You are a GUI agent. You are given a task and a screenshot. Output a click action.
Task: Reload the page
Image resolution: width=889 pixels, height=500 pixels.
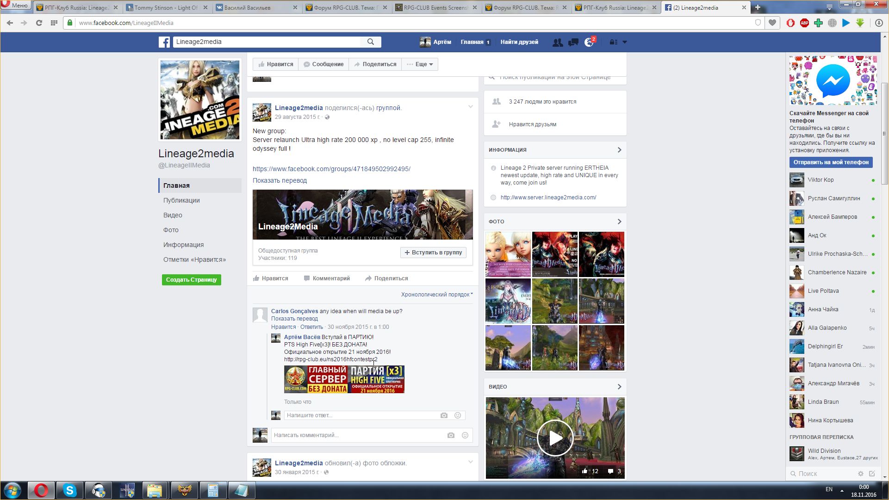(x=39, y=23)
